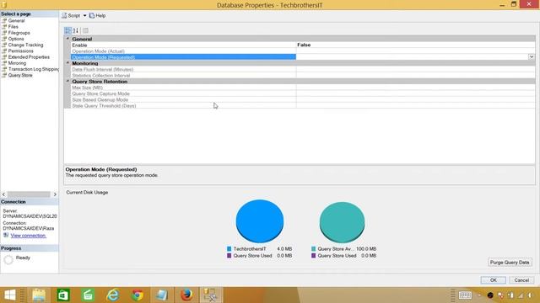Click the View connection link

click(28, 236)
